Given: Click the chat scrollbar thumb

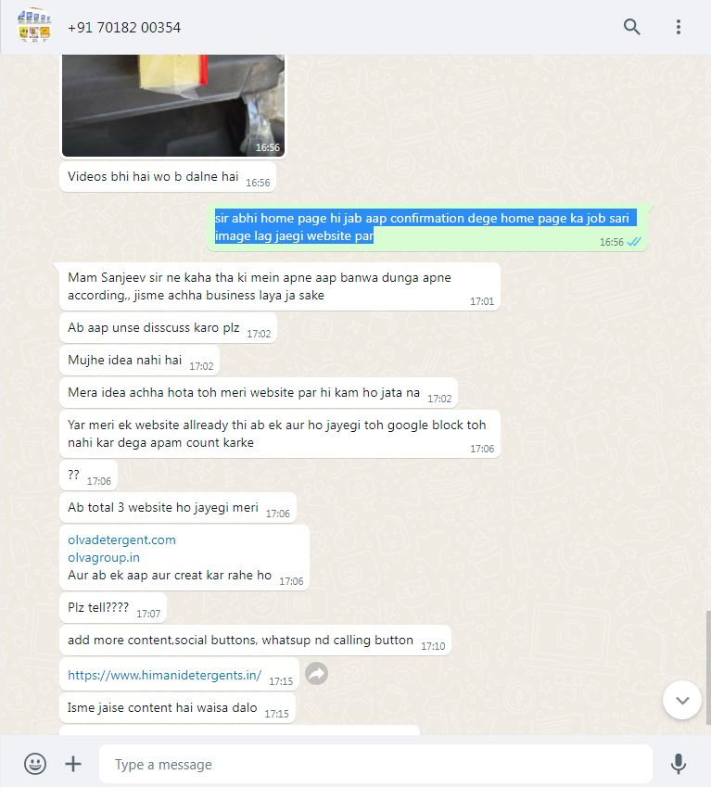Looking at the screenshot, I should pyautogui.click(x=708, y=667).
